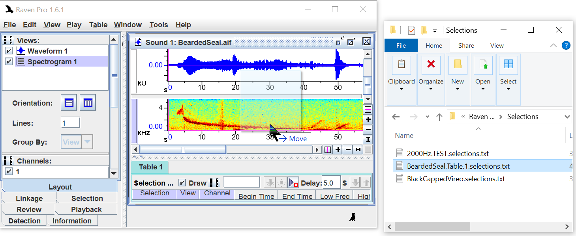Click the move-selection-down arrow after Delay
Screen dimensions: 576x236
[x=355, y=182]
